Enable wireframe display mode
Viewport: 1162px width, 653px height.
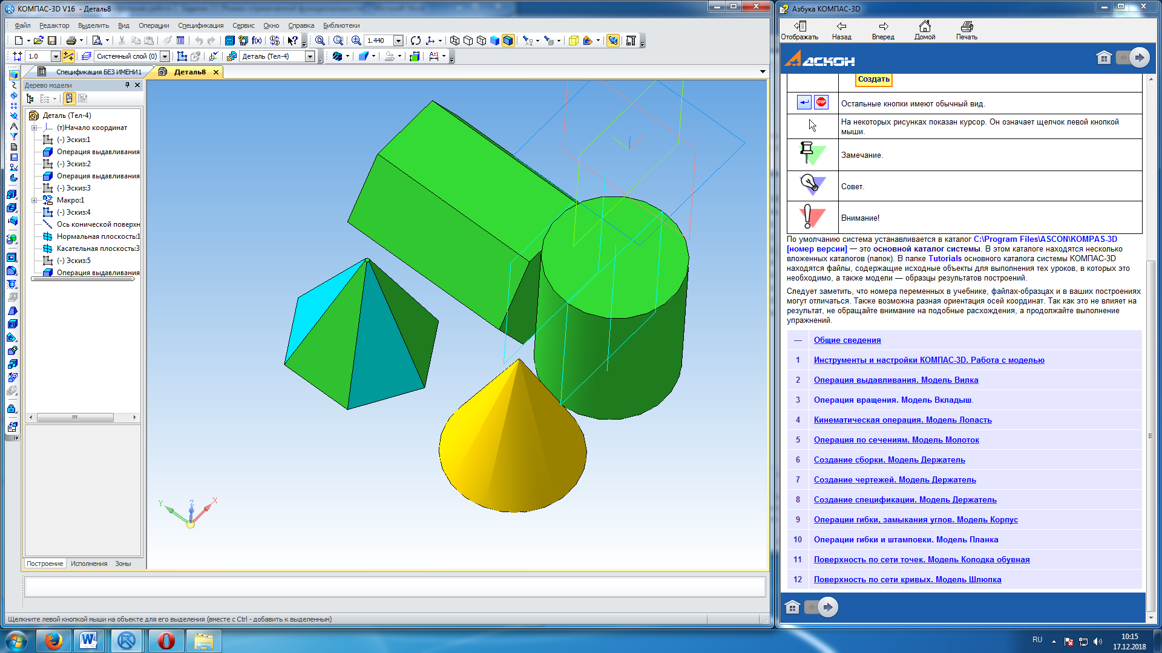[455, 41]
